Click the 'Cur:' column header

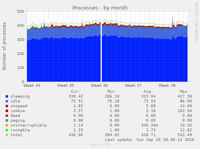click(76, 92)
